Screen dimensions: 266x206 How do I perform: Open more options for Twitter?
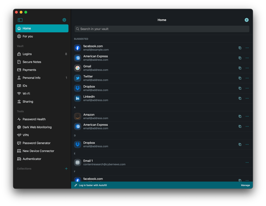[x=247, y=78]
